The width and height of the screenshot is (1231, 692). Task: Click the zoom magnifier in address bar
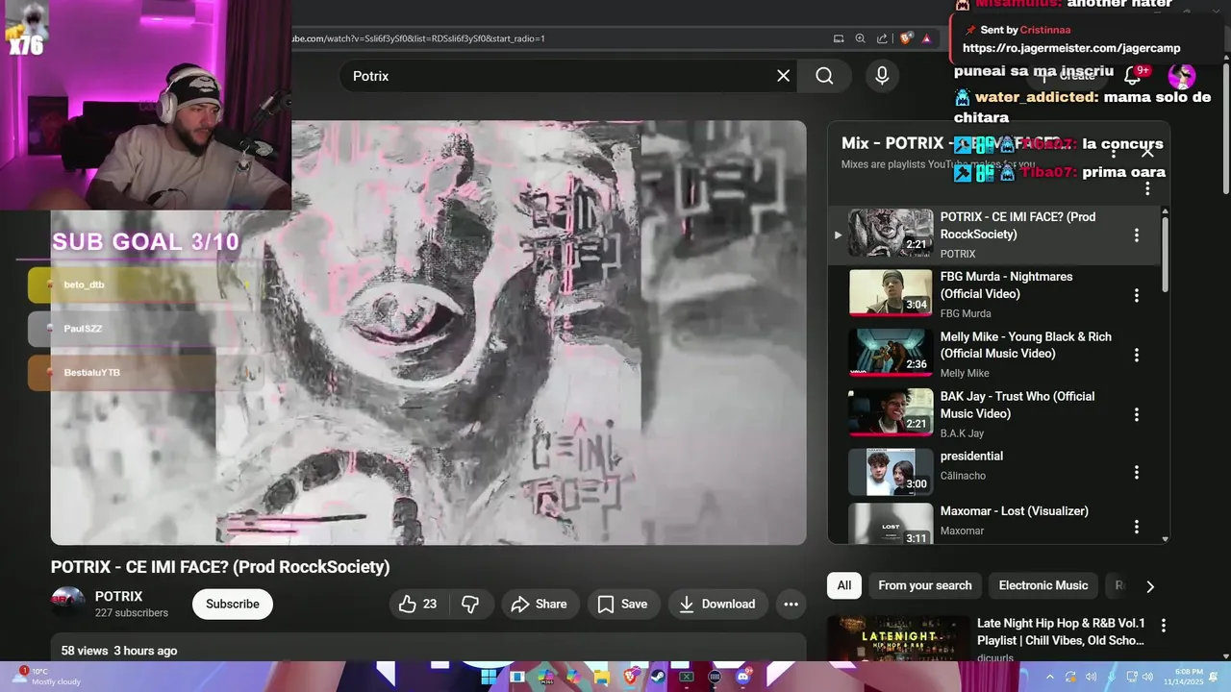[x=861, y=38]
